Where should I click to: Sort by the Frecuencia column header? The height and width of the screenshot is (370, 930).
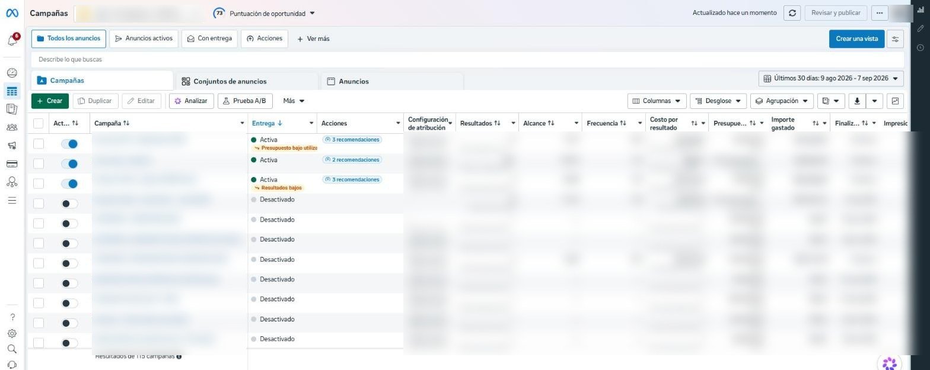pos(606,123)
